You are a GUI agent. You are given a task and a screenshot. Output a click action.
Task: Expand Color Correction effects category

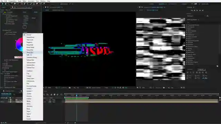click(187, 37)
